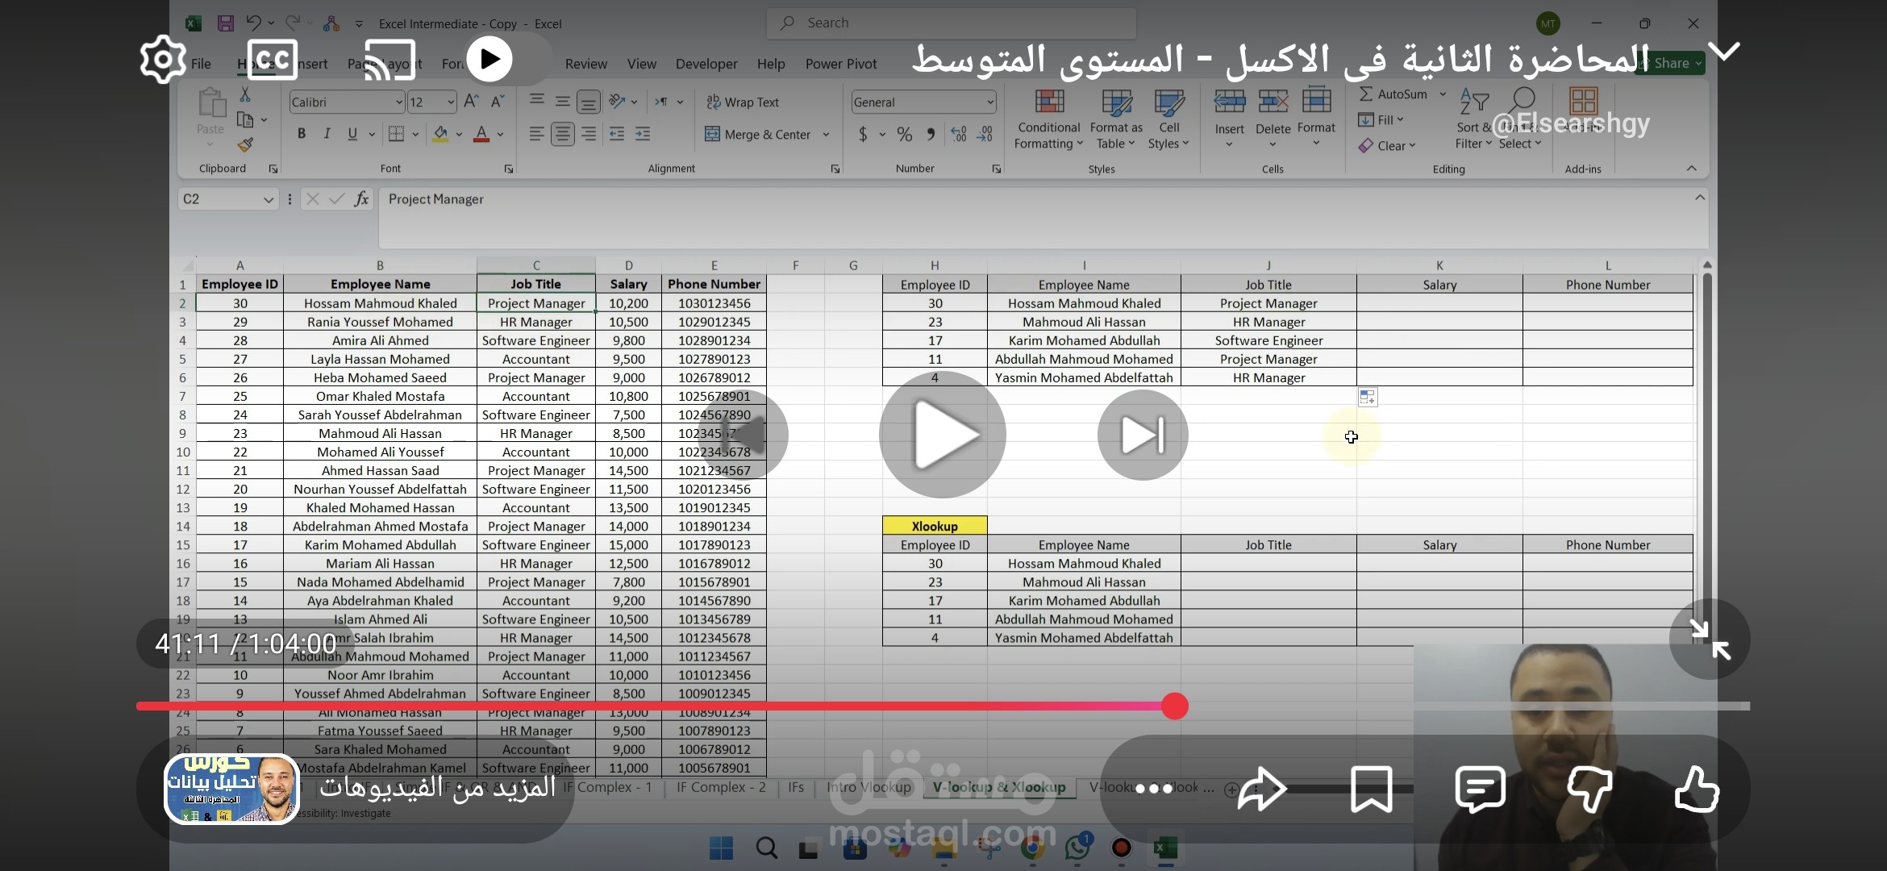The width and height of the screenshot is (1887, 871).
Task: Open Conditional Formatting dropdown
Action: [x=1048, y=119]
